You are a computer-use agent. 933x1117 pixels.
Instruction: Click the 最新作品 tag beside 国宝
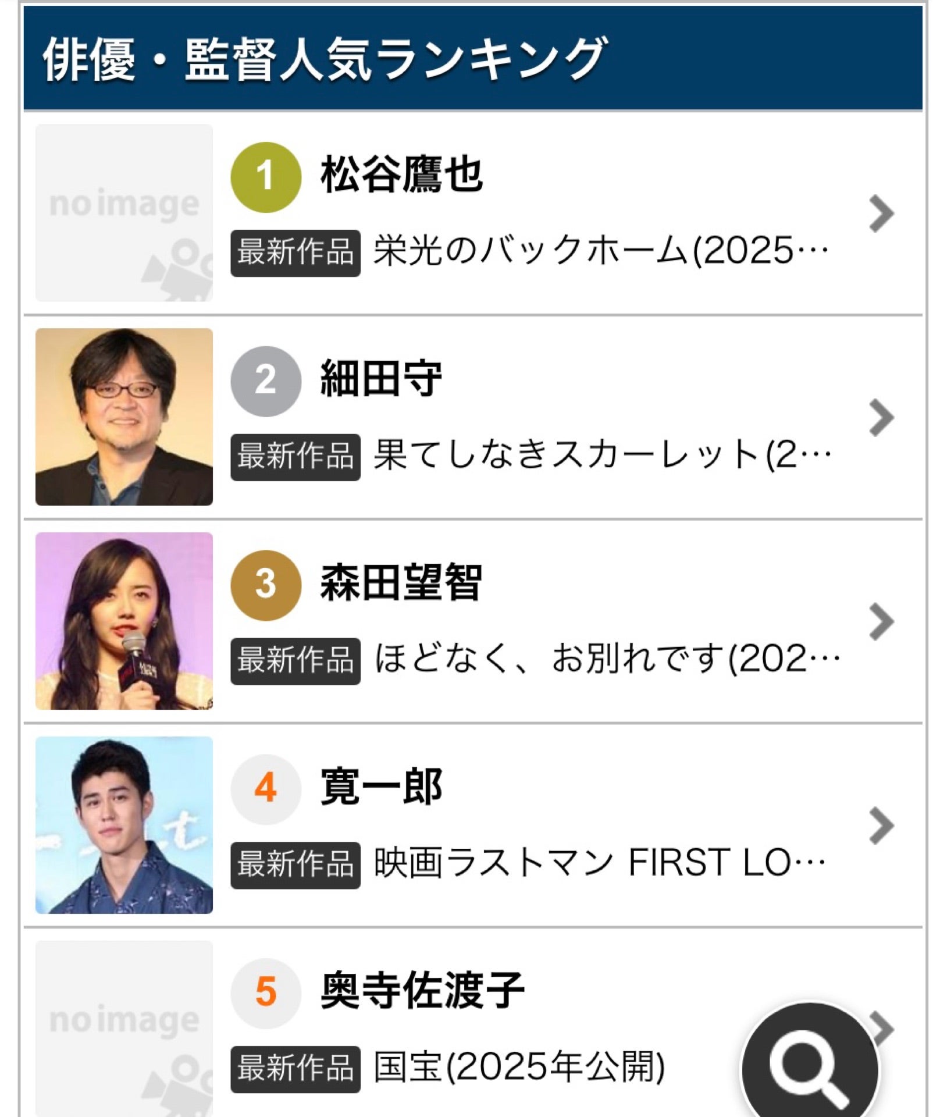(295, 1069)
